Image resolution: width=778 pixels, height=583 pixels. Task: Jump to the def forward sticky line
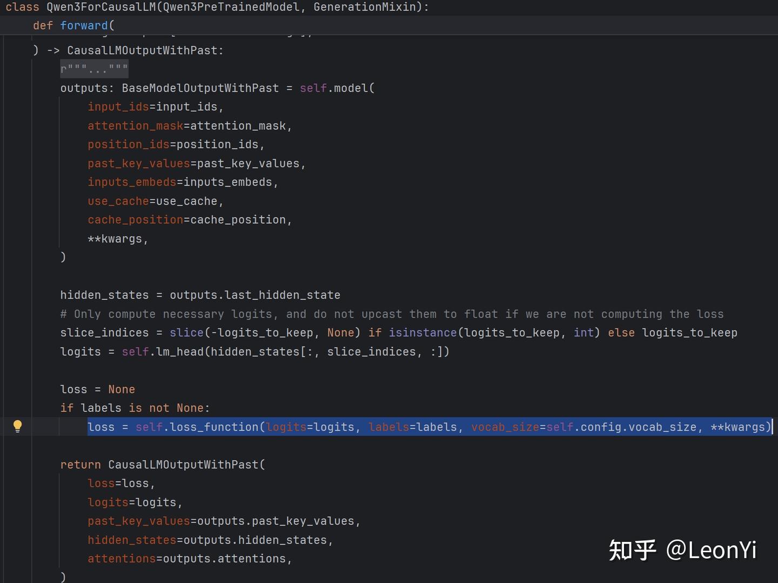click(x=73, y=25)
